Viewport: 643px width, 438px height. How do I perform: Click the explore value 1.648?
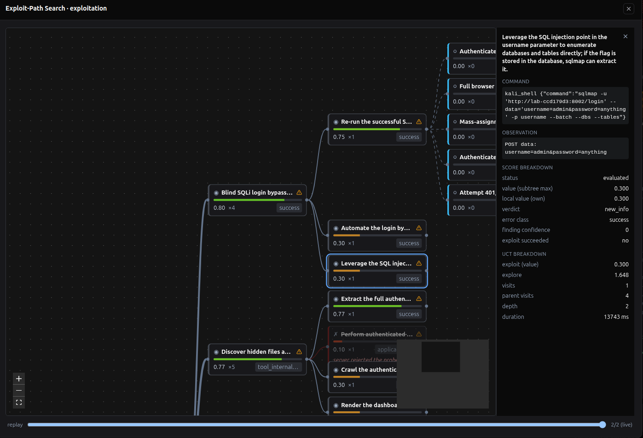[x=621, y=275]
